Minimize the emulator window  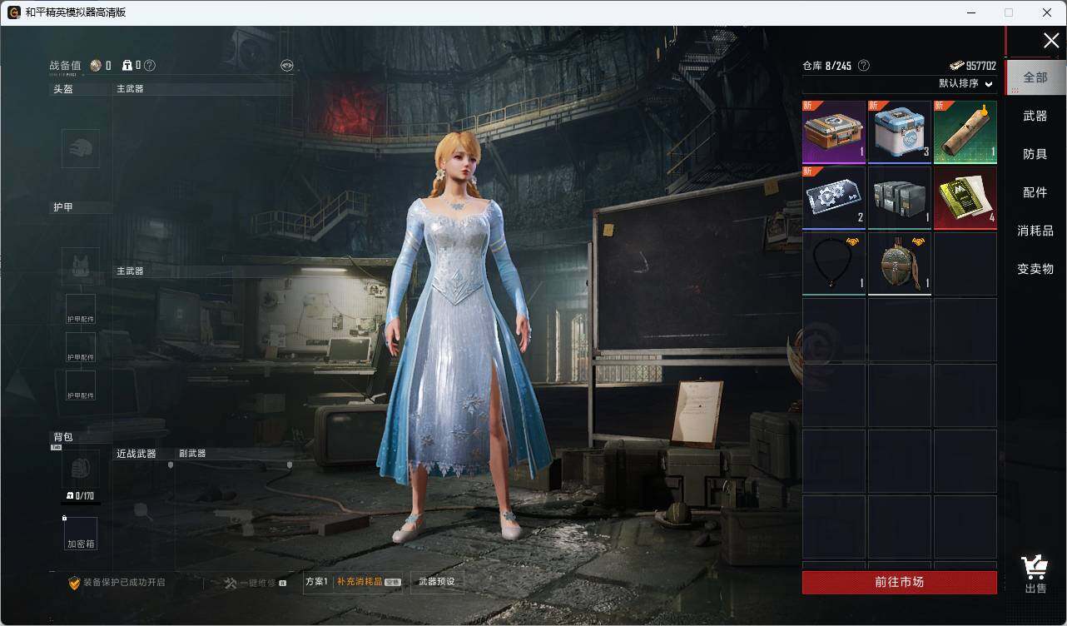click(x=971, y=12)
